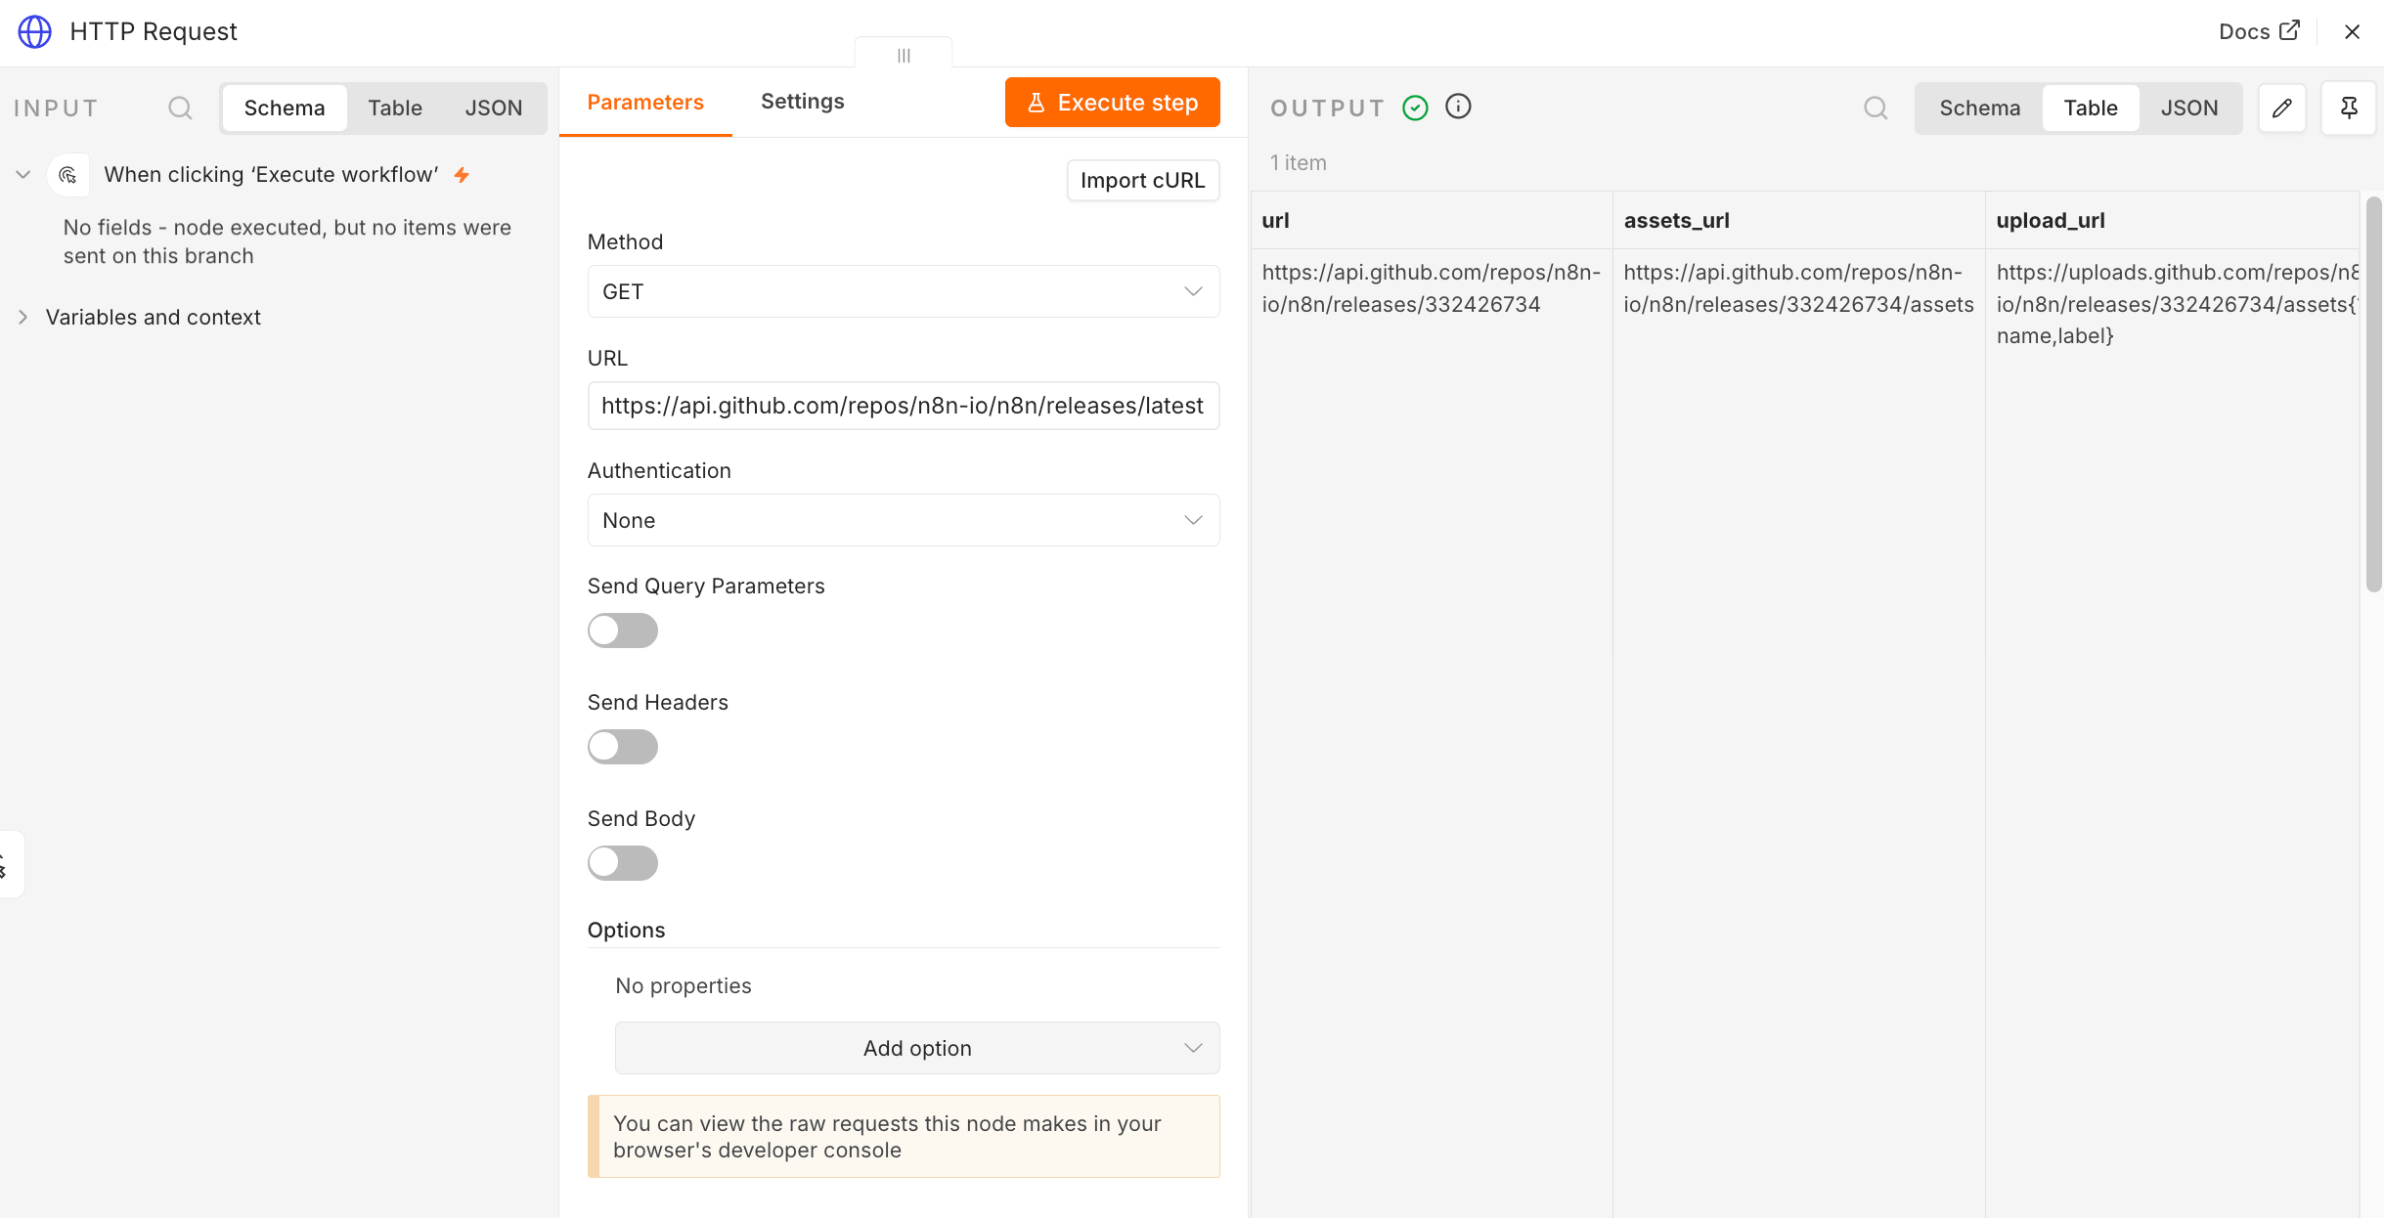
Task: Click the output info icon
Action: [x=1458, y=107]
